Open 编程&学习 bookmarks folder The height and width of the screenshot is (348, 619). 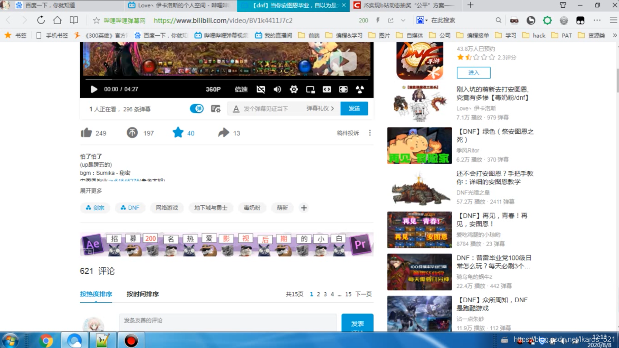tap(344, 35)
